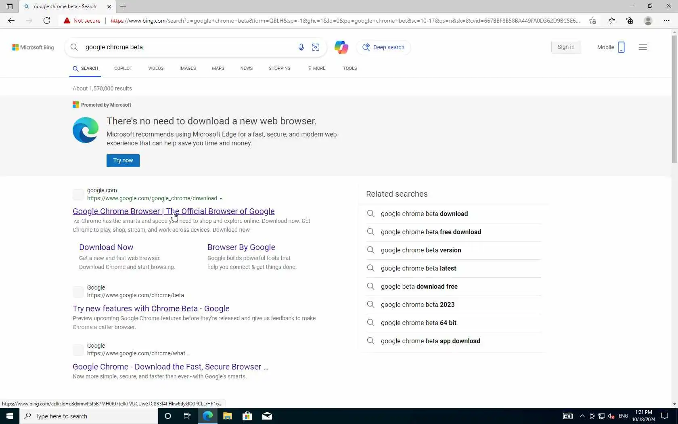This screenshot has width=678, height=424.
Task: Open Google Chrome Browser Official Browser link
Action: [174, 211]
